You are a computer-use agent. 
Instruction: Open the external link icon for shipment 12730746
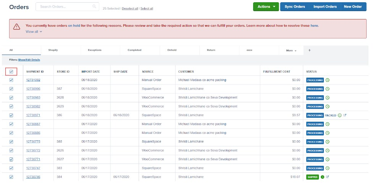[x=327, y=177]
